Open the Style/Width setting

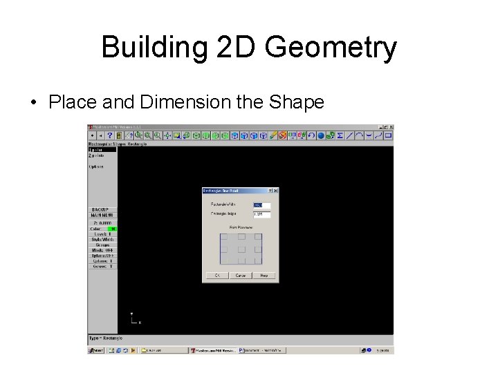click(x=102, y=240)
